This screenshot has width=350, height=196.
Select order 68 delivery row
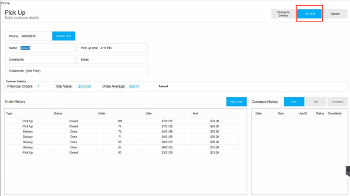point(121,142)
